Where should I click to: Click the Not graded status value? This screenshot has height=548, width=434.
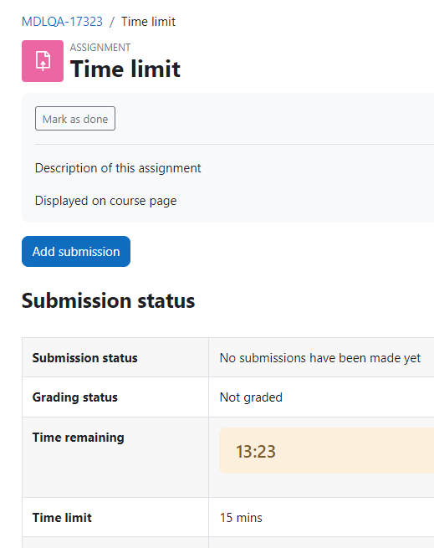[x=251, y=397]
